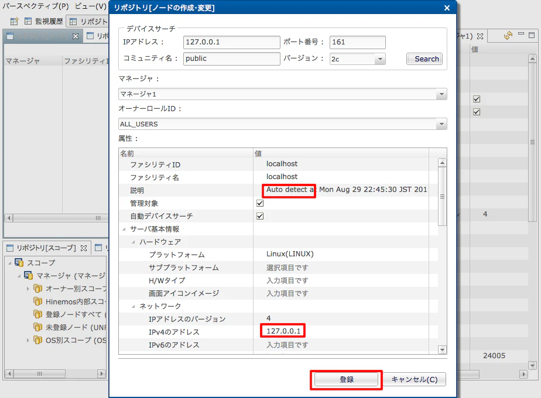
Task: Collapse the ハードウェア tree node
Action: click(133, 242)
